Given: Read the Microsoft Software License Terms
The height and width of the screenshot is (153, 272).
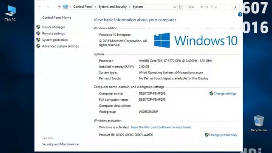Looking at the screenshot, I should coord(161,127).
